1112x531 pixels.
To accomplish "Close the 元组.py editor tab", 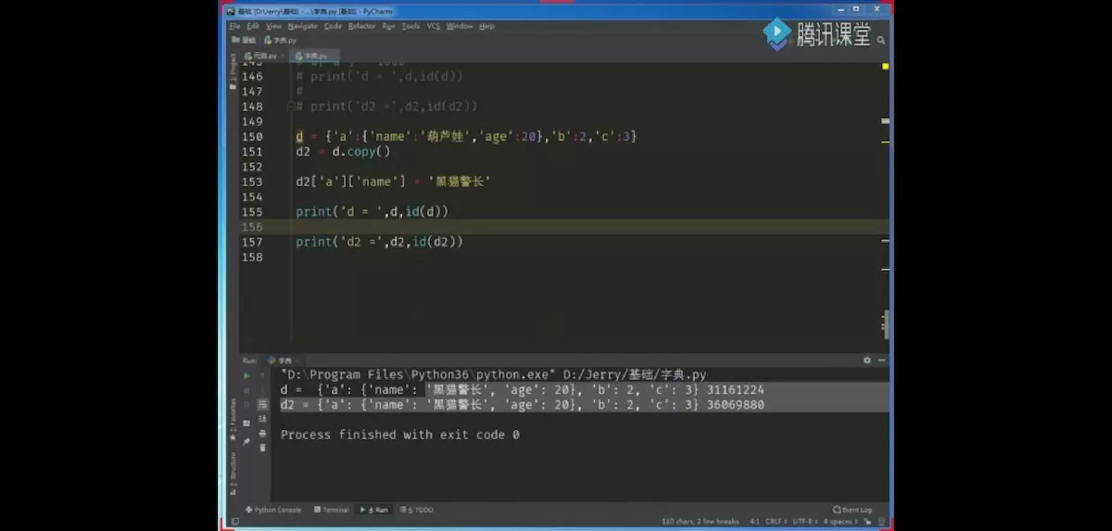I will point(283,56).
